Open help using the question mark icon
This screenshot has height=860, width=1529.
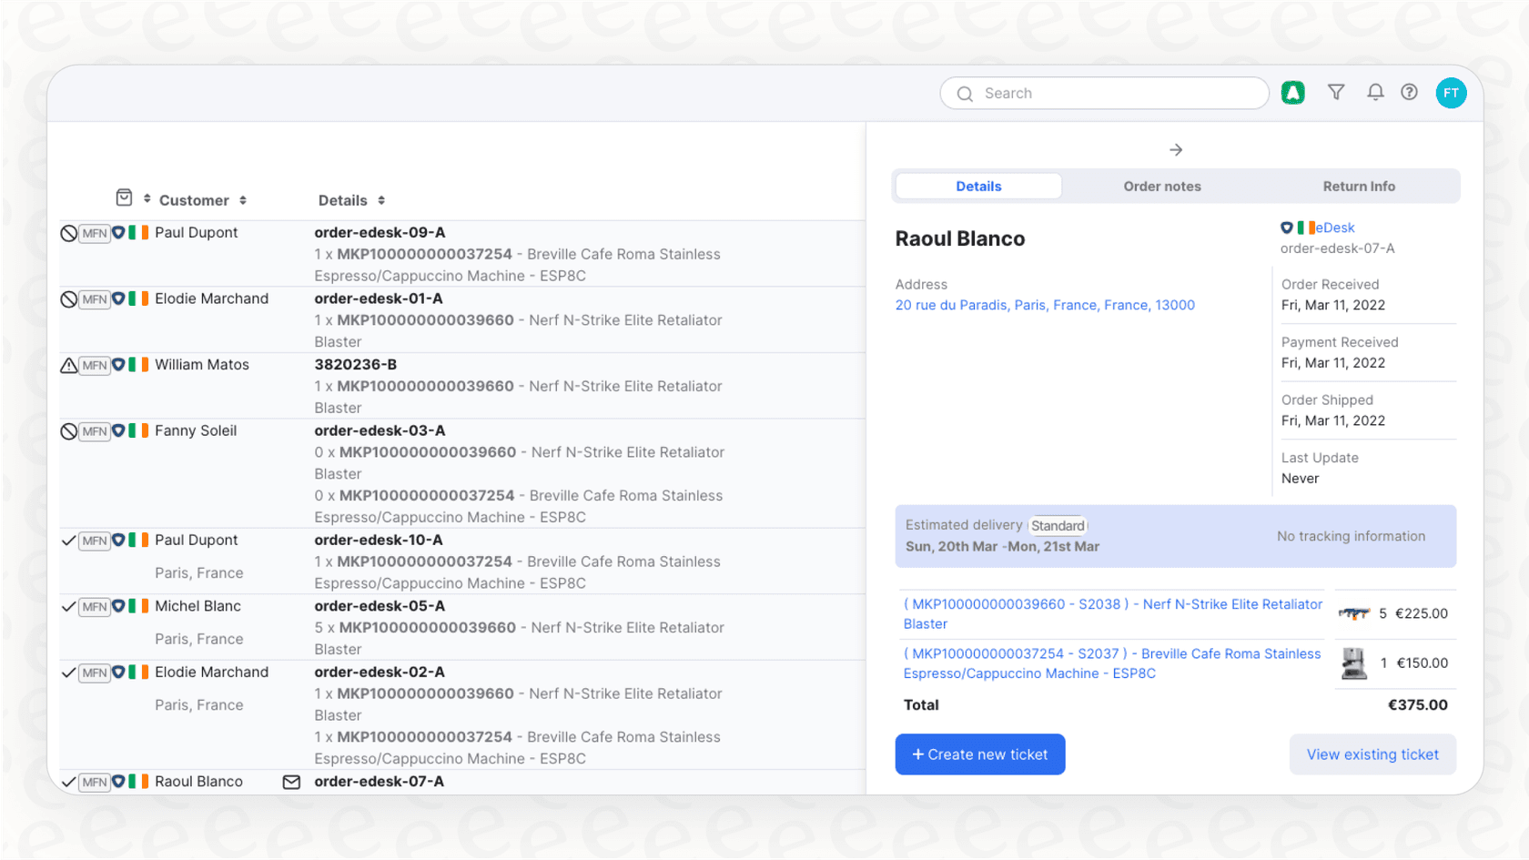pyautogui.click(x=1410, y=92)
